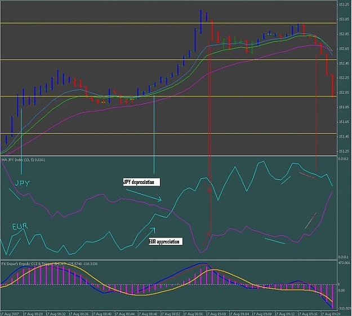Screen dimensions: 352x316
Task: Click the 152.05 price axis label
Action: click(344, 93)
